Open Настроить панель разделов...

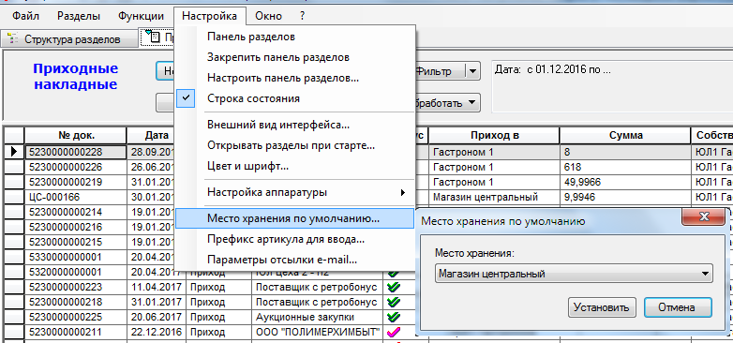295,78
